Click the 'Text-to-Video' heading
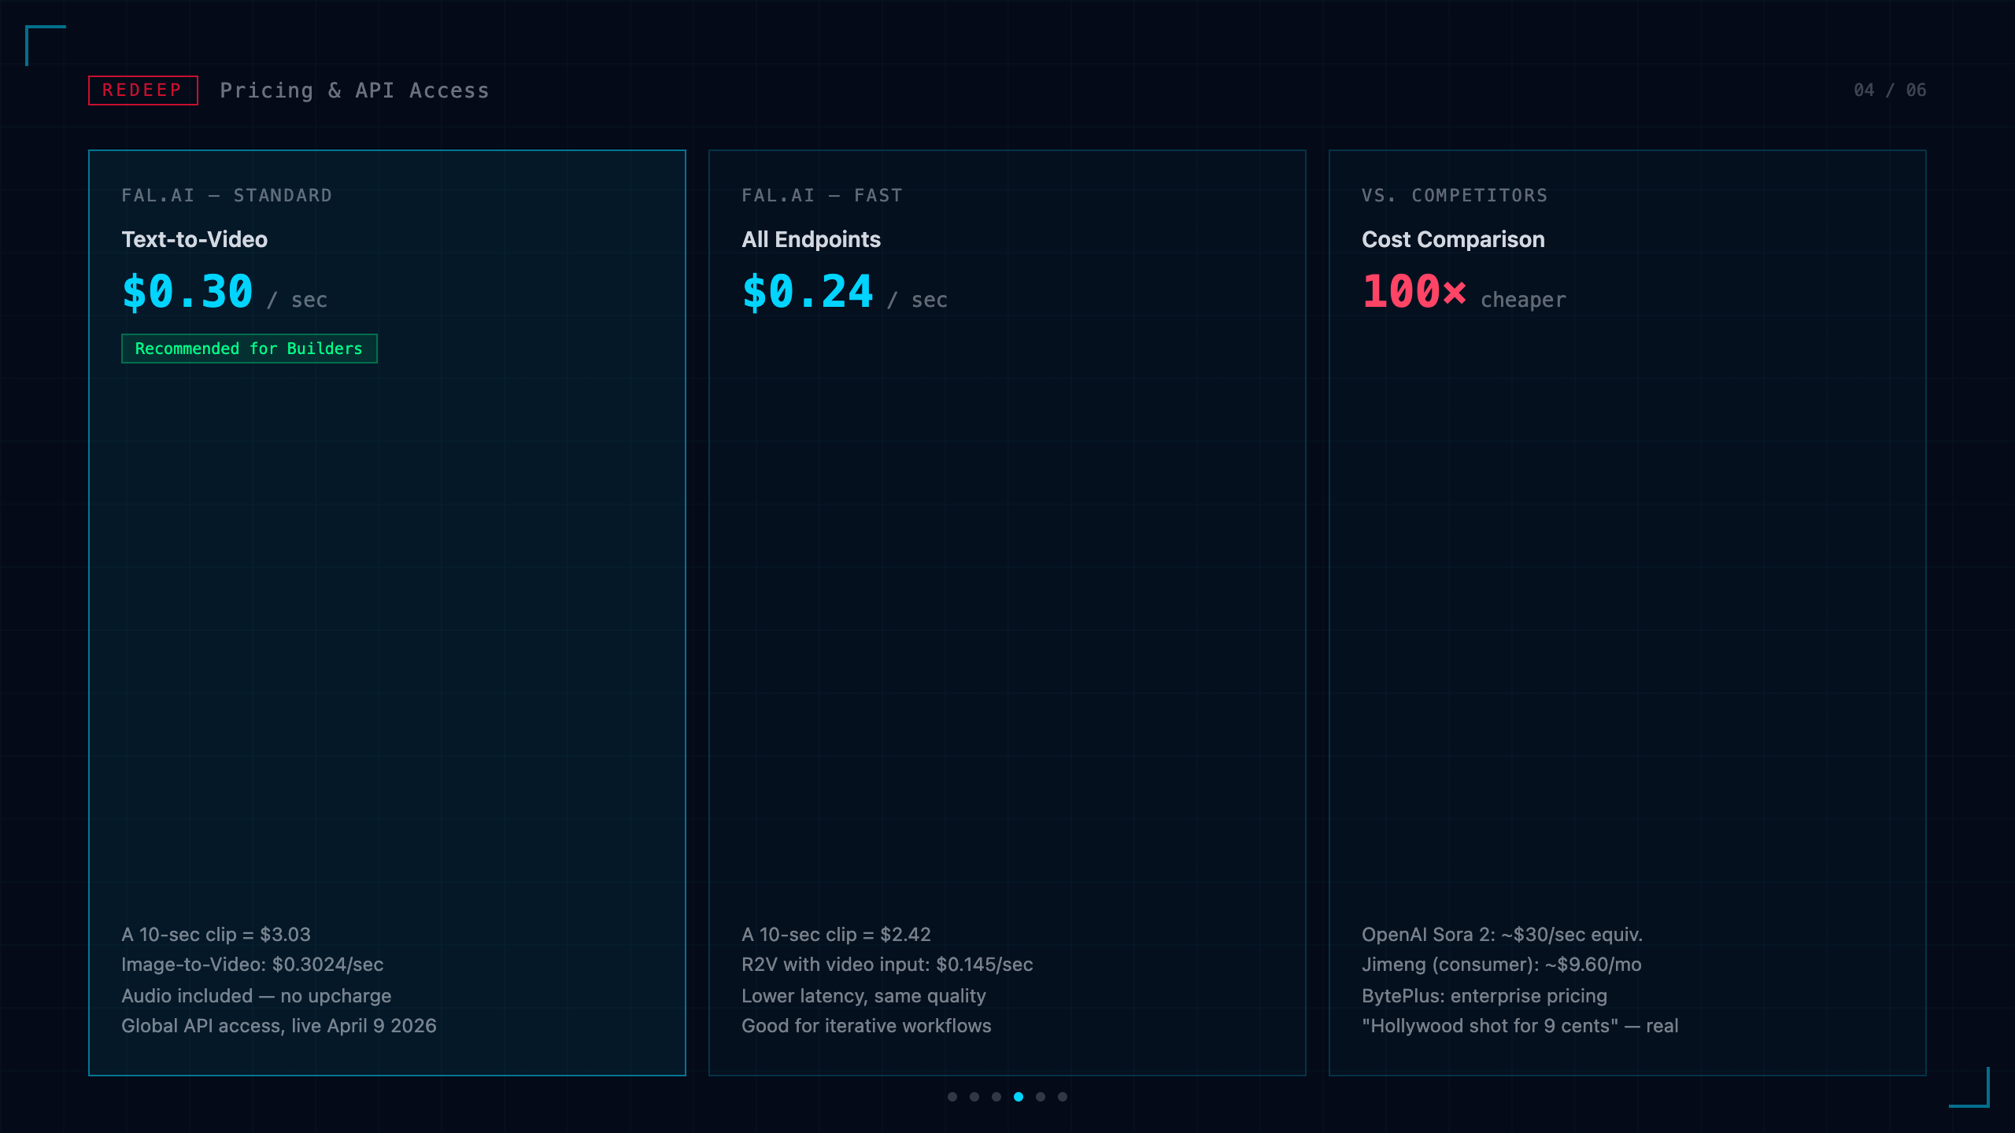This screenshot has height=1133, width=2015. tap(194, 239)
